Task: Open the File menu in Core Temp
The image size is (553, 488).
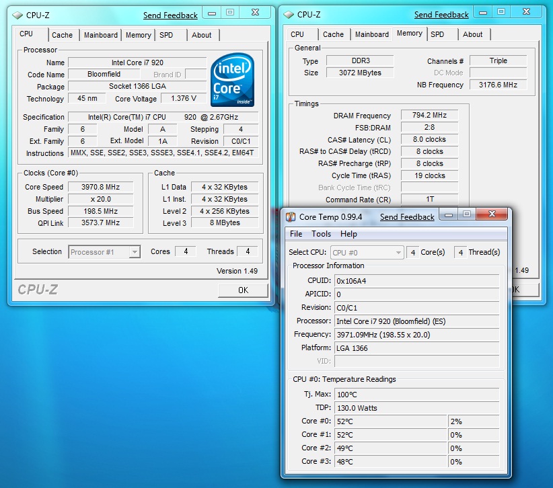Action: coord(296,234)
